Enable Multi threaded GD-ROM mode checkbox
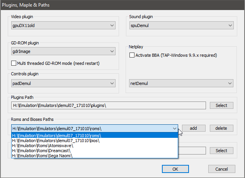 coord(14,63)
